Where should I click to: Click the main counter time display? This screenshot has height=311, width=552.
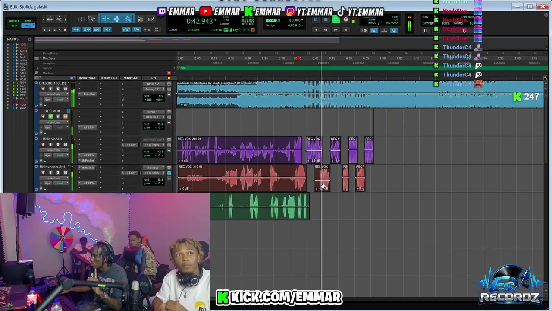tap(199, 21)
